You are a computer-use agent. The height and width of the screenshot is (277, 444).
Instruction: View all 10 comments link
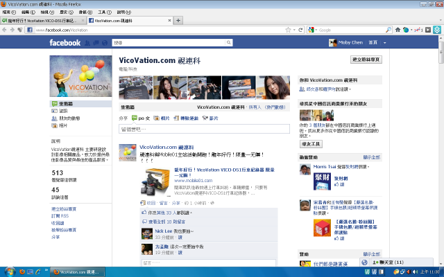point(166,222)
